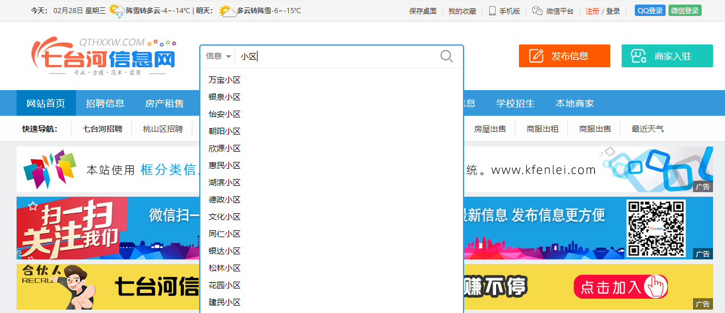Open the 注册 registration link
725x313 pixels.
click(592, 11)
